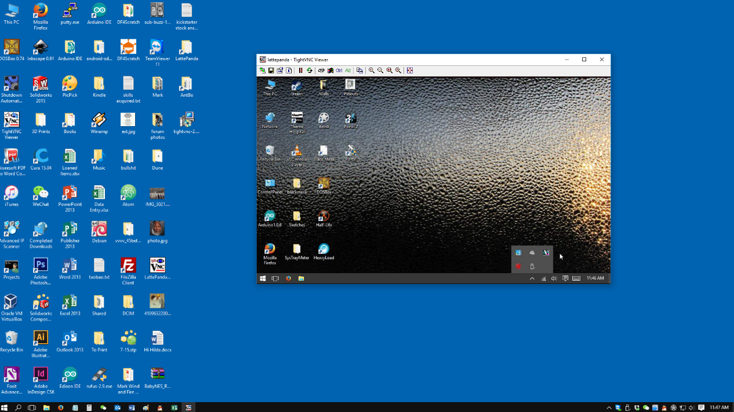Open the file transfer tool
Image resolution: width=734 pixels, height=412 pixels.
coord(359,71)
